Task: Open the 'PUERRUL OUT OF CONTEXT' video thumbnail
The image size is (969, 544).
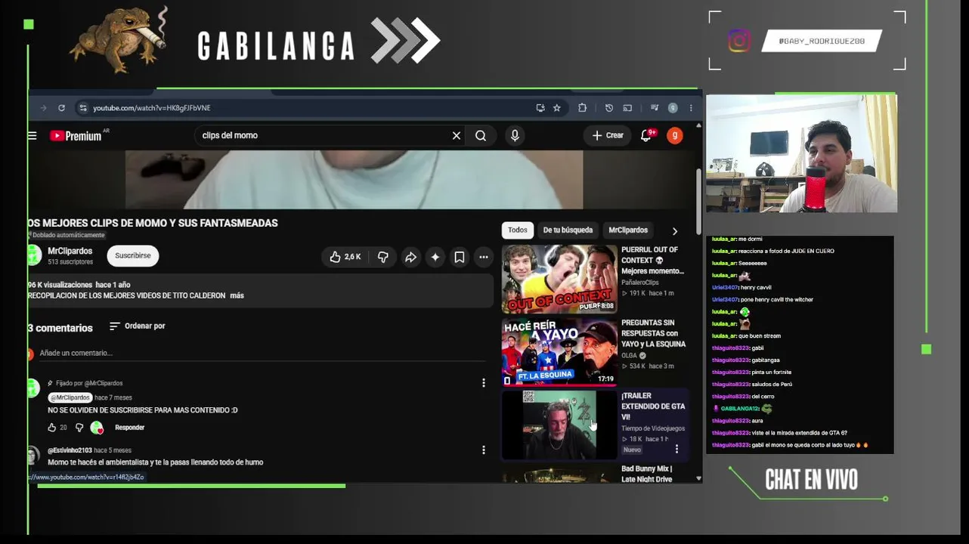Action: 559,279
